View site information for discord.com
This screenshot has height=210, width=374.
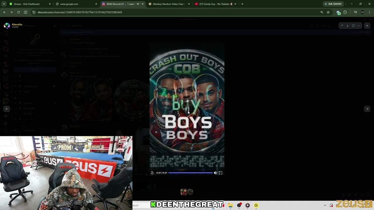tap(34, 12)
